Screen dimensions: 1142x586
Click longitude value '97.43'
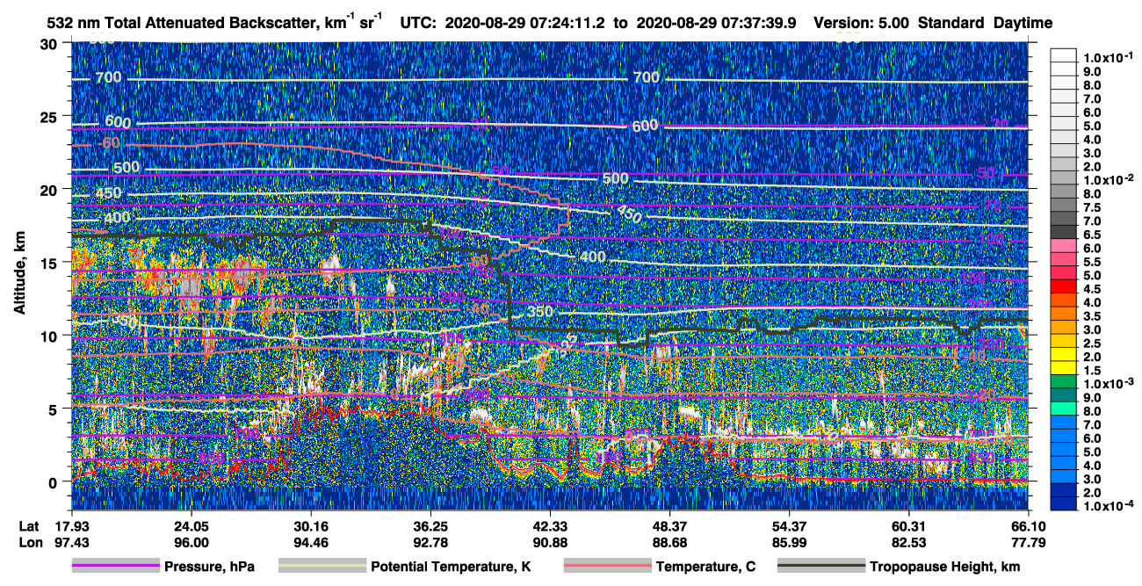coord(71,543)
